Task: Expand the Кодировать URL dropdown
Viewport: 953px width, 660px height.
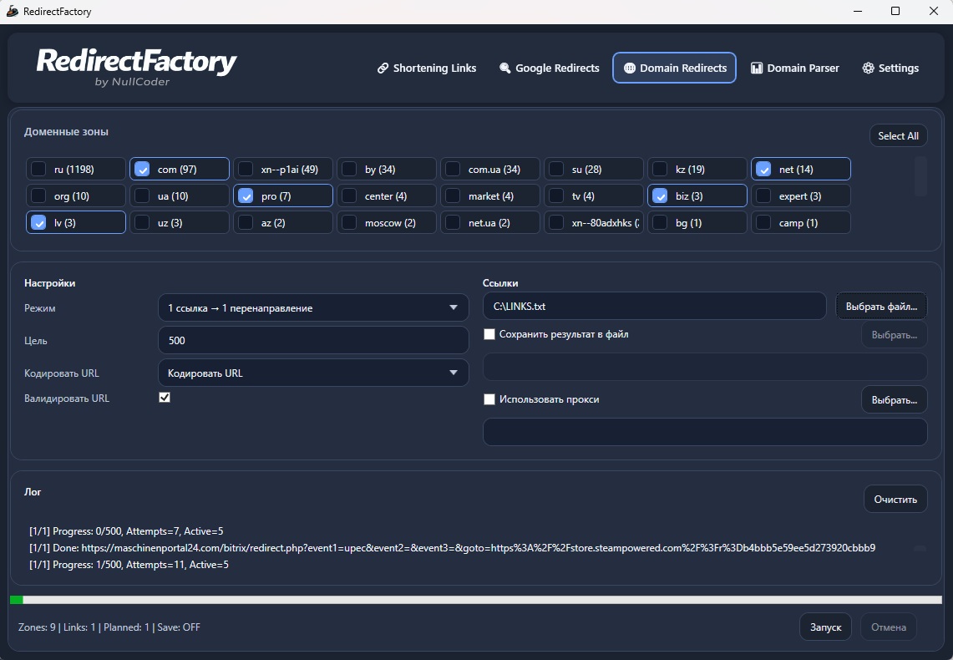Action: point(312,373)
